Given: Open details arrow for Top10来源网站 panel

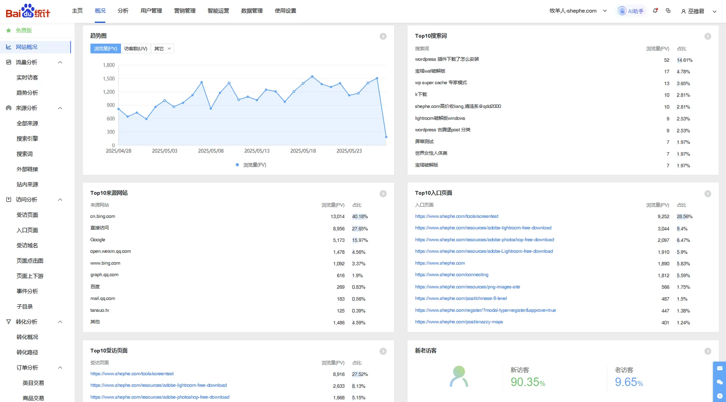Looking at the screenshot, I should pos(383,194).
